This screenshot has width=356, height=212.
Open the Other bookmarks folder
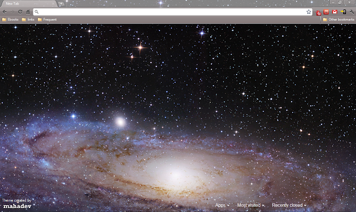(x=339, y=19)
